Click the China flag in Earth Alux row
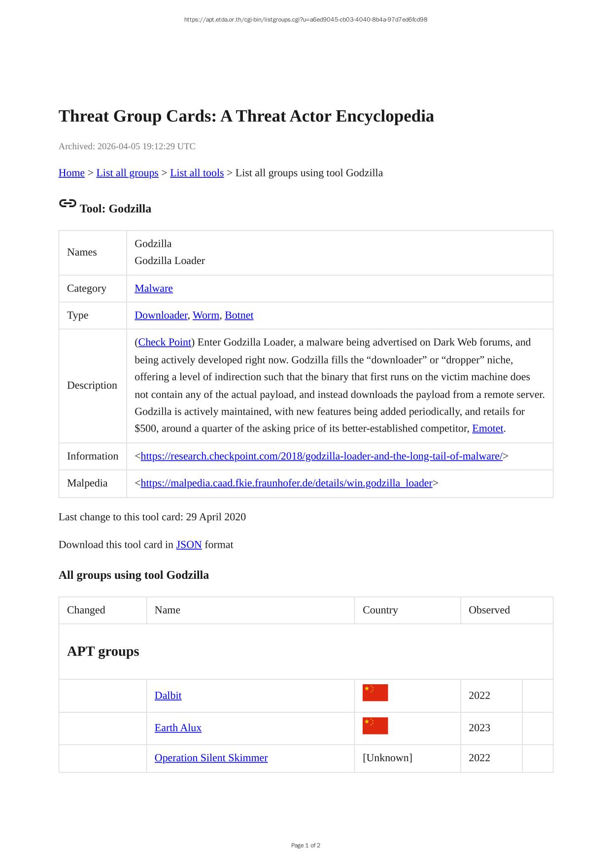The width and height of the screenshot is (612, 865). [x=375, y=726]
